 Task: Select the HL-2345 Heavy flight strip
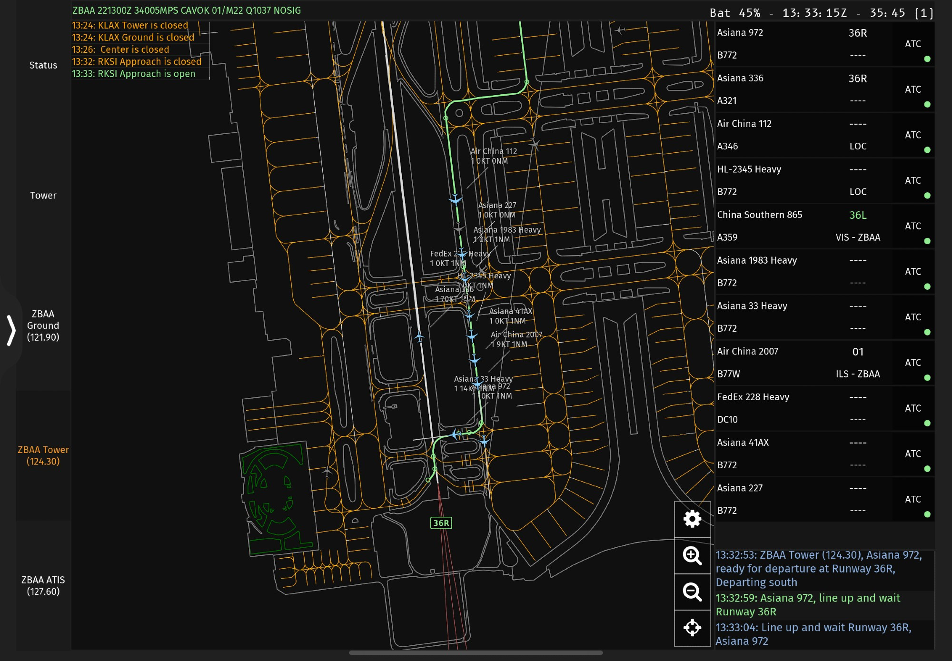coord(824,180)
